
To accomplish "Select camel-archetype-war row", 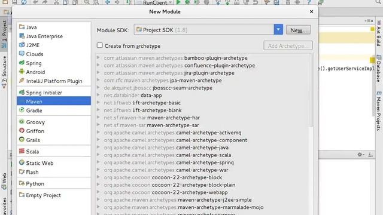I will 202,170.
